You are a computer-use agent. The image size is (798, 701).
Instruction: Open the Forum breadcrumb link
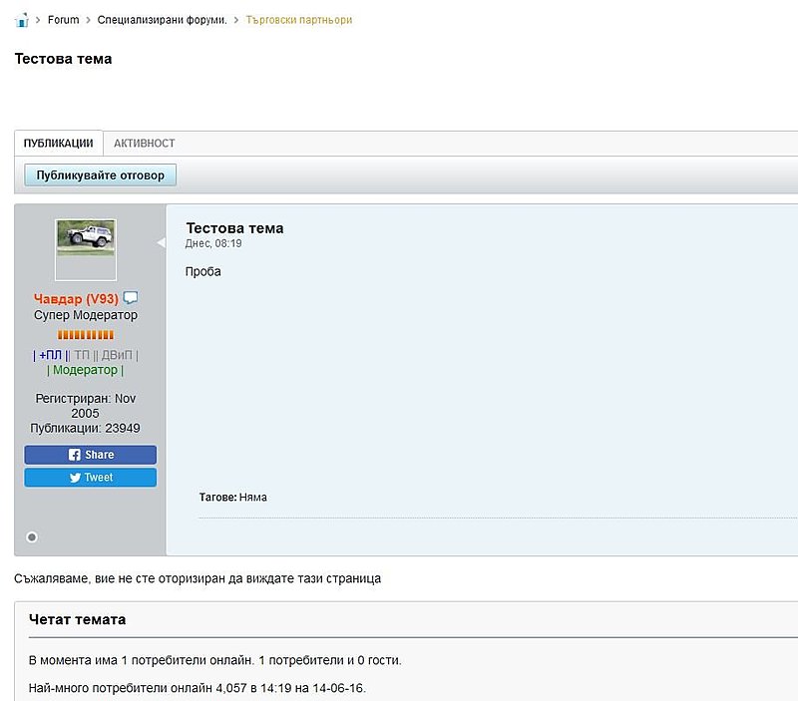click(64, 20)
